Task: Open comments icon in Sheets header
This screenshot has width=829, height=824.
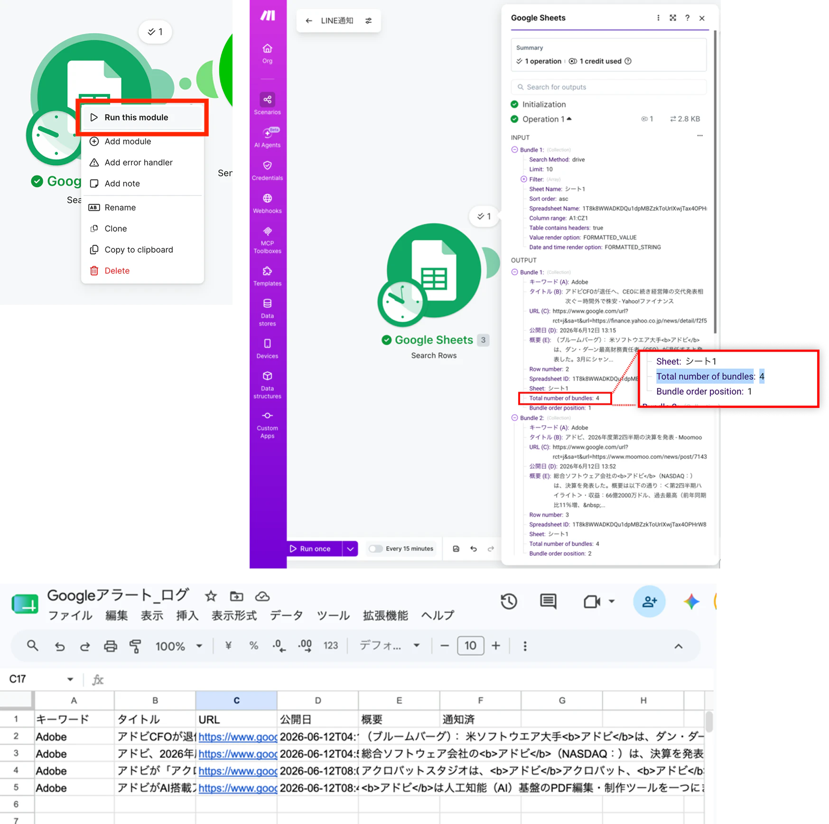Action: click(x=548, y=602)
